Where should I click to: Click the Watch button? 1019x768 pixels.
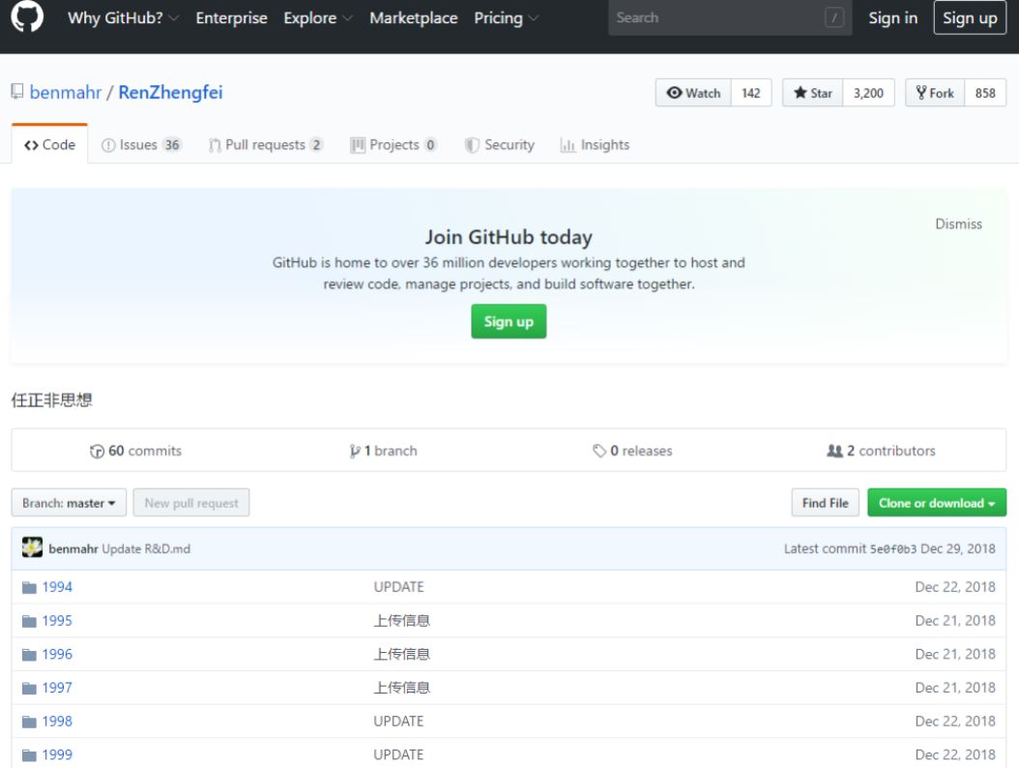tap(693, 93)
